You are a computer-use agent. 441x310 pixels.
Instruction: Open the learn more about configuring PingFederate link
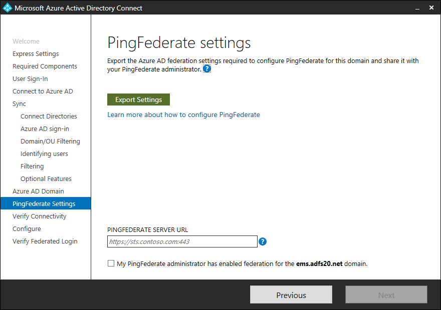(183, 114)
